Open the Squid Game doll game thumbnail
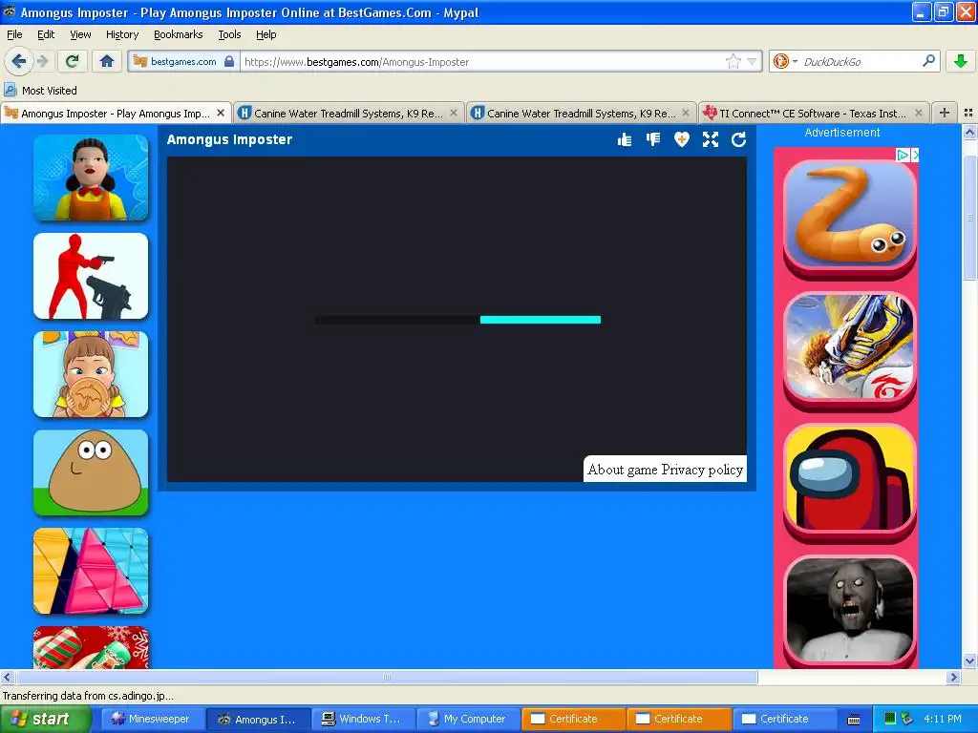 (x=91, y=178)
